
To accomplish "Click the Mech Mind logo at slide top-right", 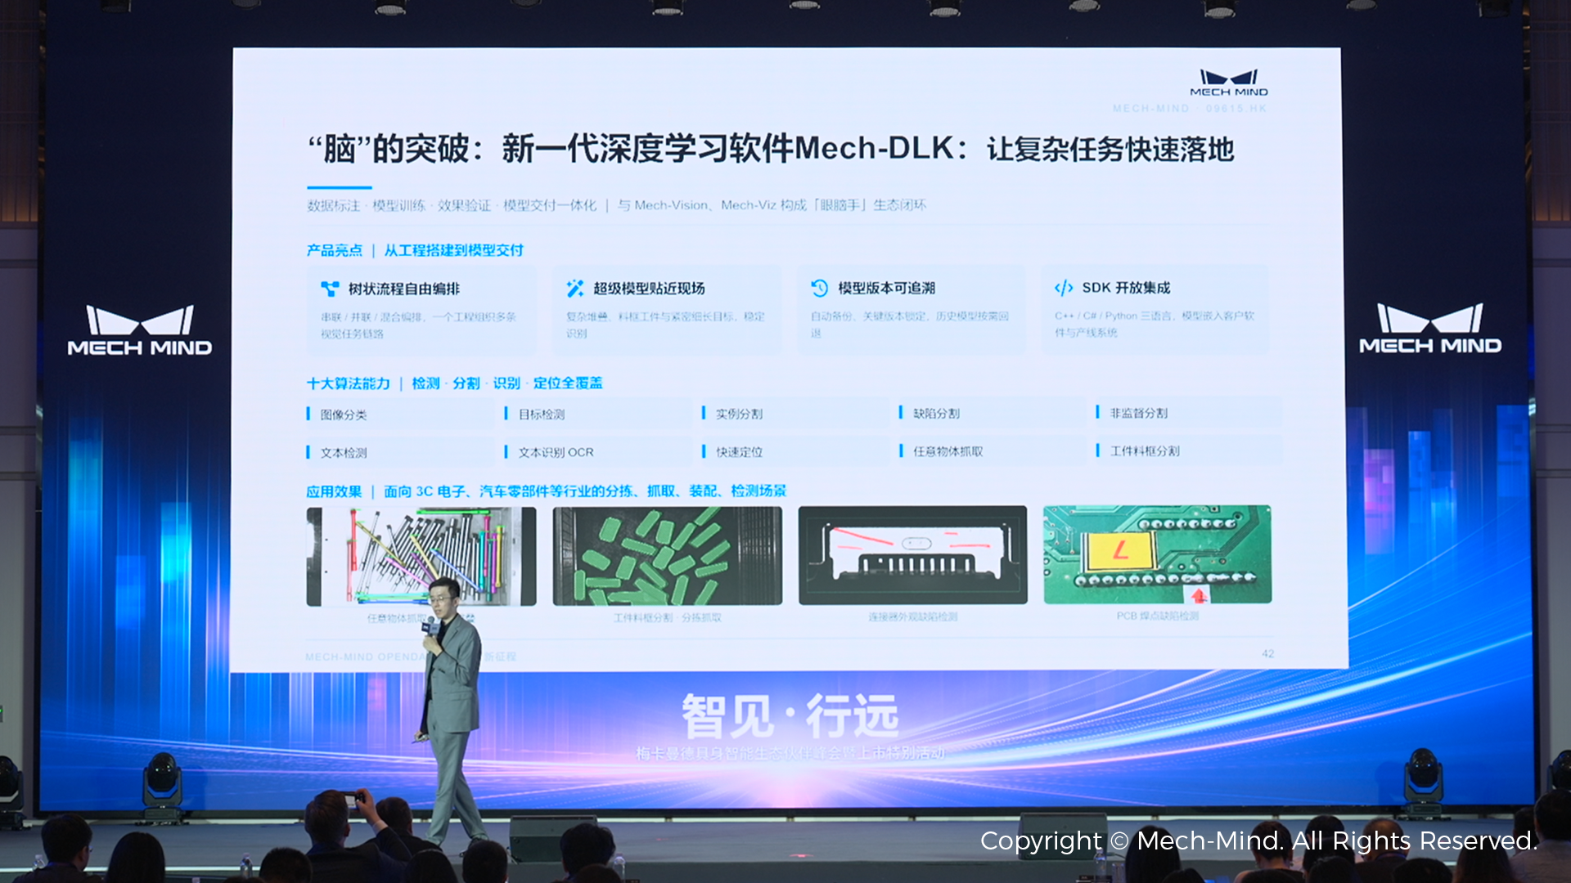I will tap(1229, 83).
